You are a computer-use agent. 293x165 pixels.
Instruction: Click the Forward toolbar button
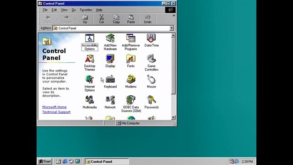(66, 19)
